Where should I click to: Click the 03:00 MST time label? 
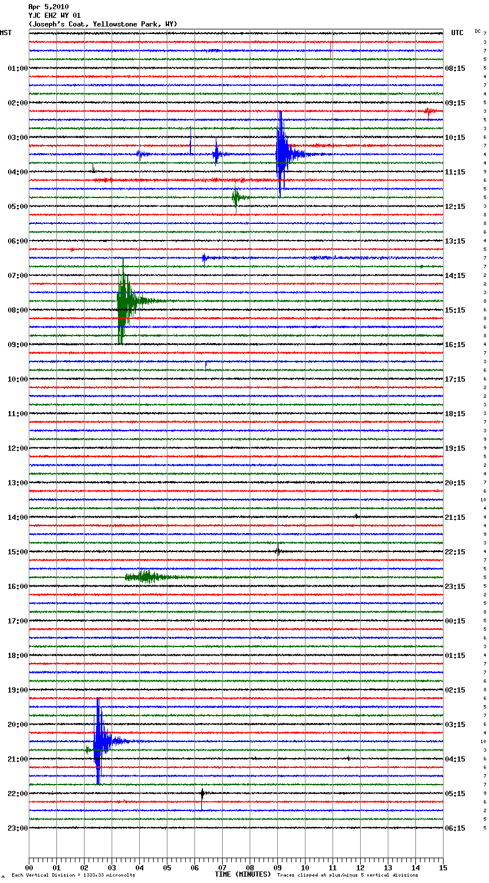tap(17, 138)
